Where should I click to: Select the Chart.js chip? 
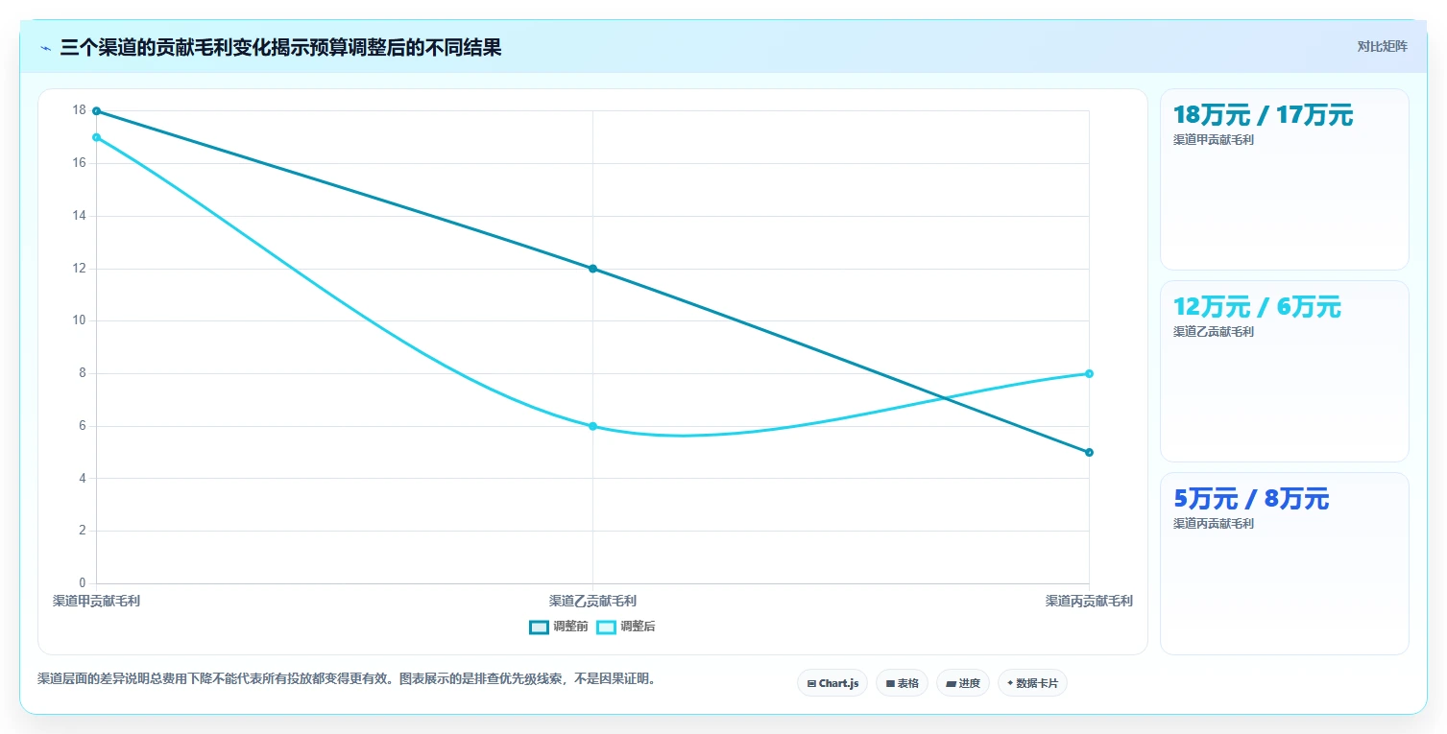(x=832, y=683)
